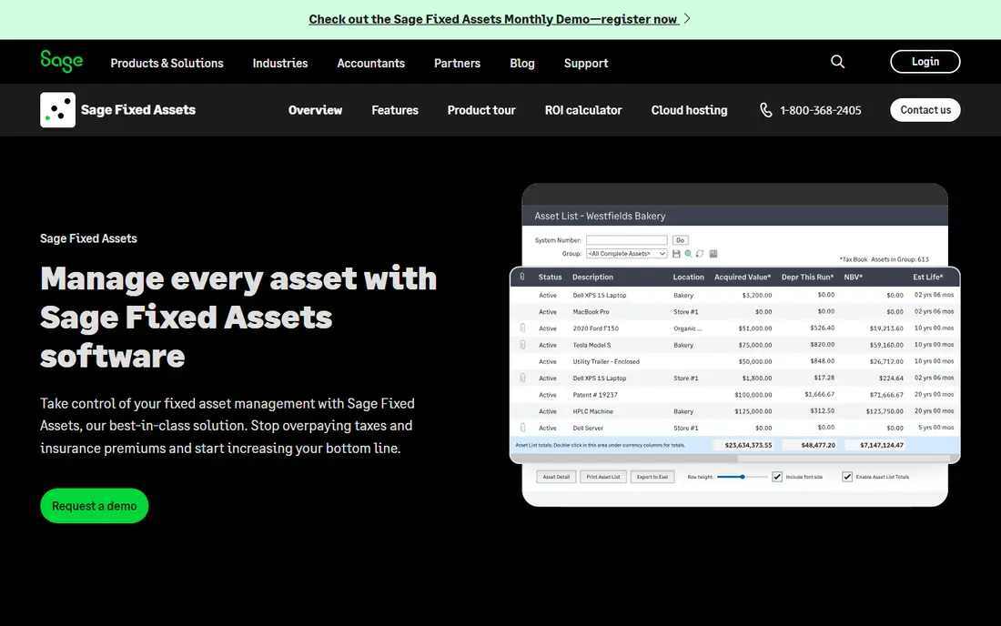Image resolution: width=1001 pixels, height=626 pixels.
Task: Click the Login button
Action: point(925,61)
